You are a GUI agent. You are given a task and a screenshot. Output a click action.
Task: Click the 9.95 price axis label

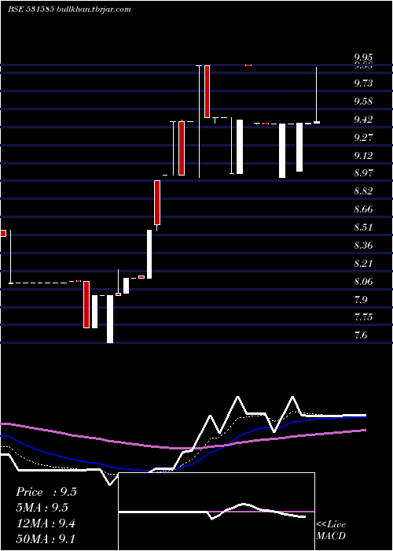pos(363,57)
